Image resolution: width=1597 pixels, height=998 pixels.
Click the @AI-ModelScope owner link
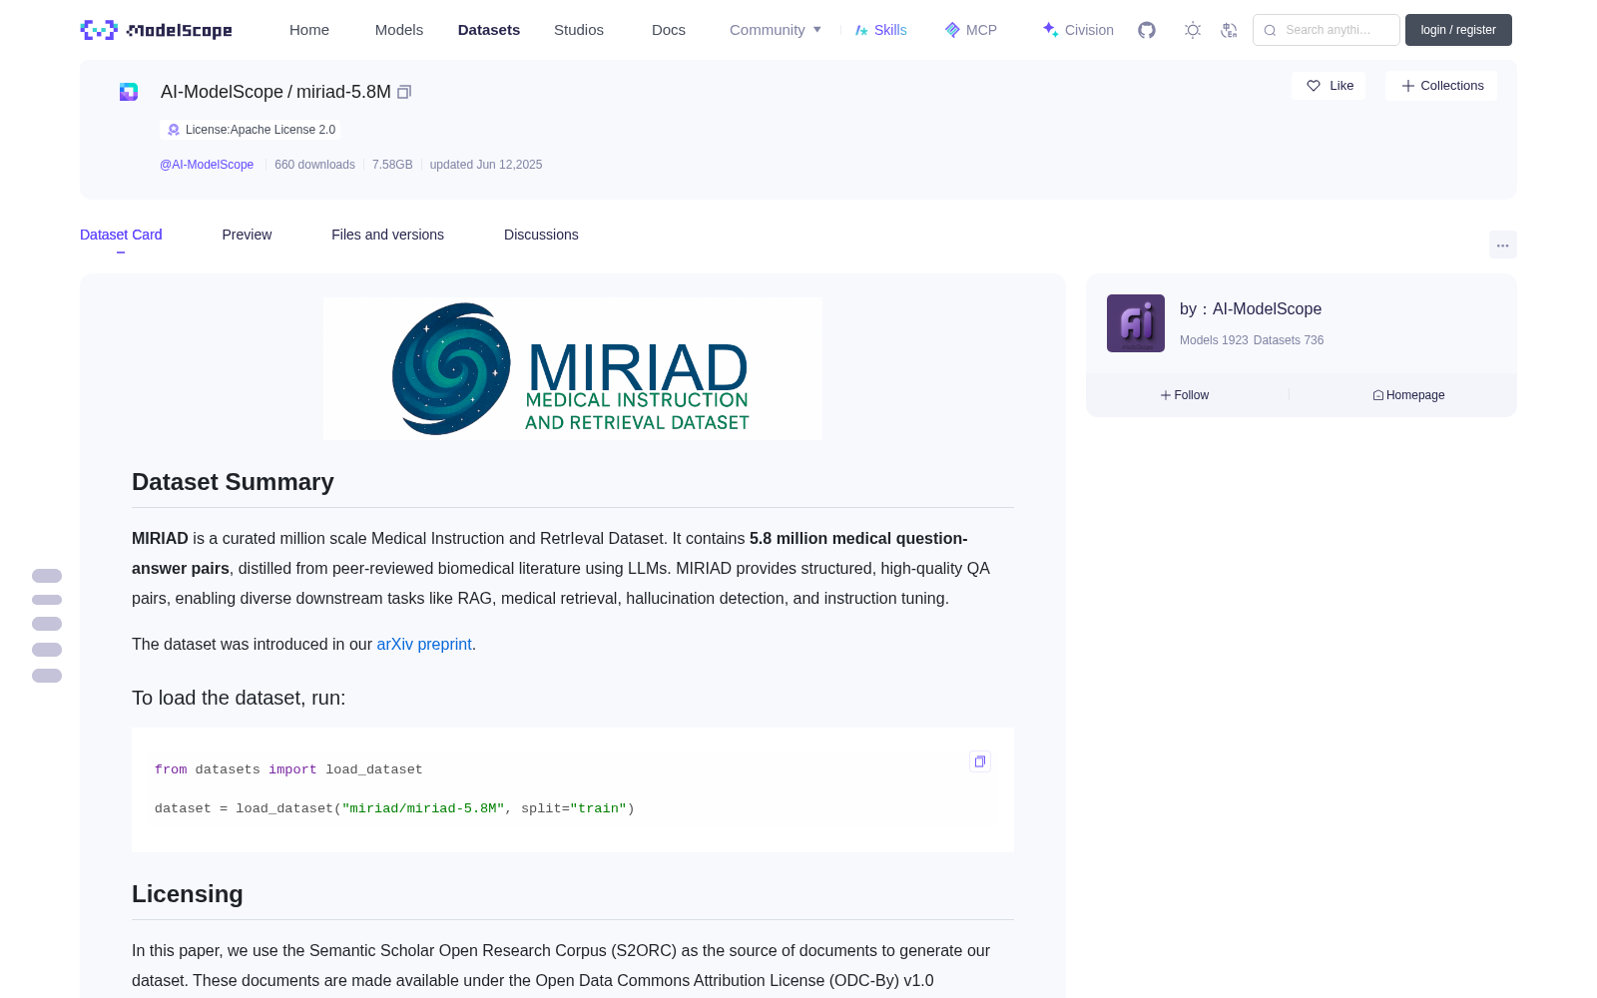207,165
